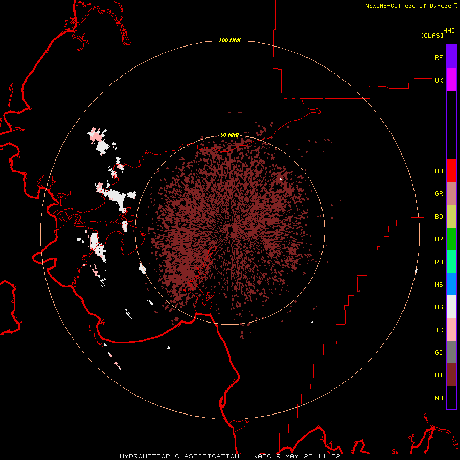Viewport: 460px width, 460px height.
Task: Click the ND legend label
Action: click(439, 398)
